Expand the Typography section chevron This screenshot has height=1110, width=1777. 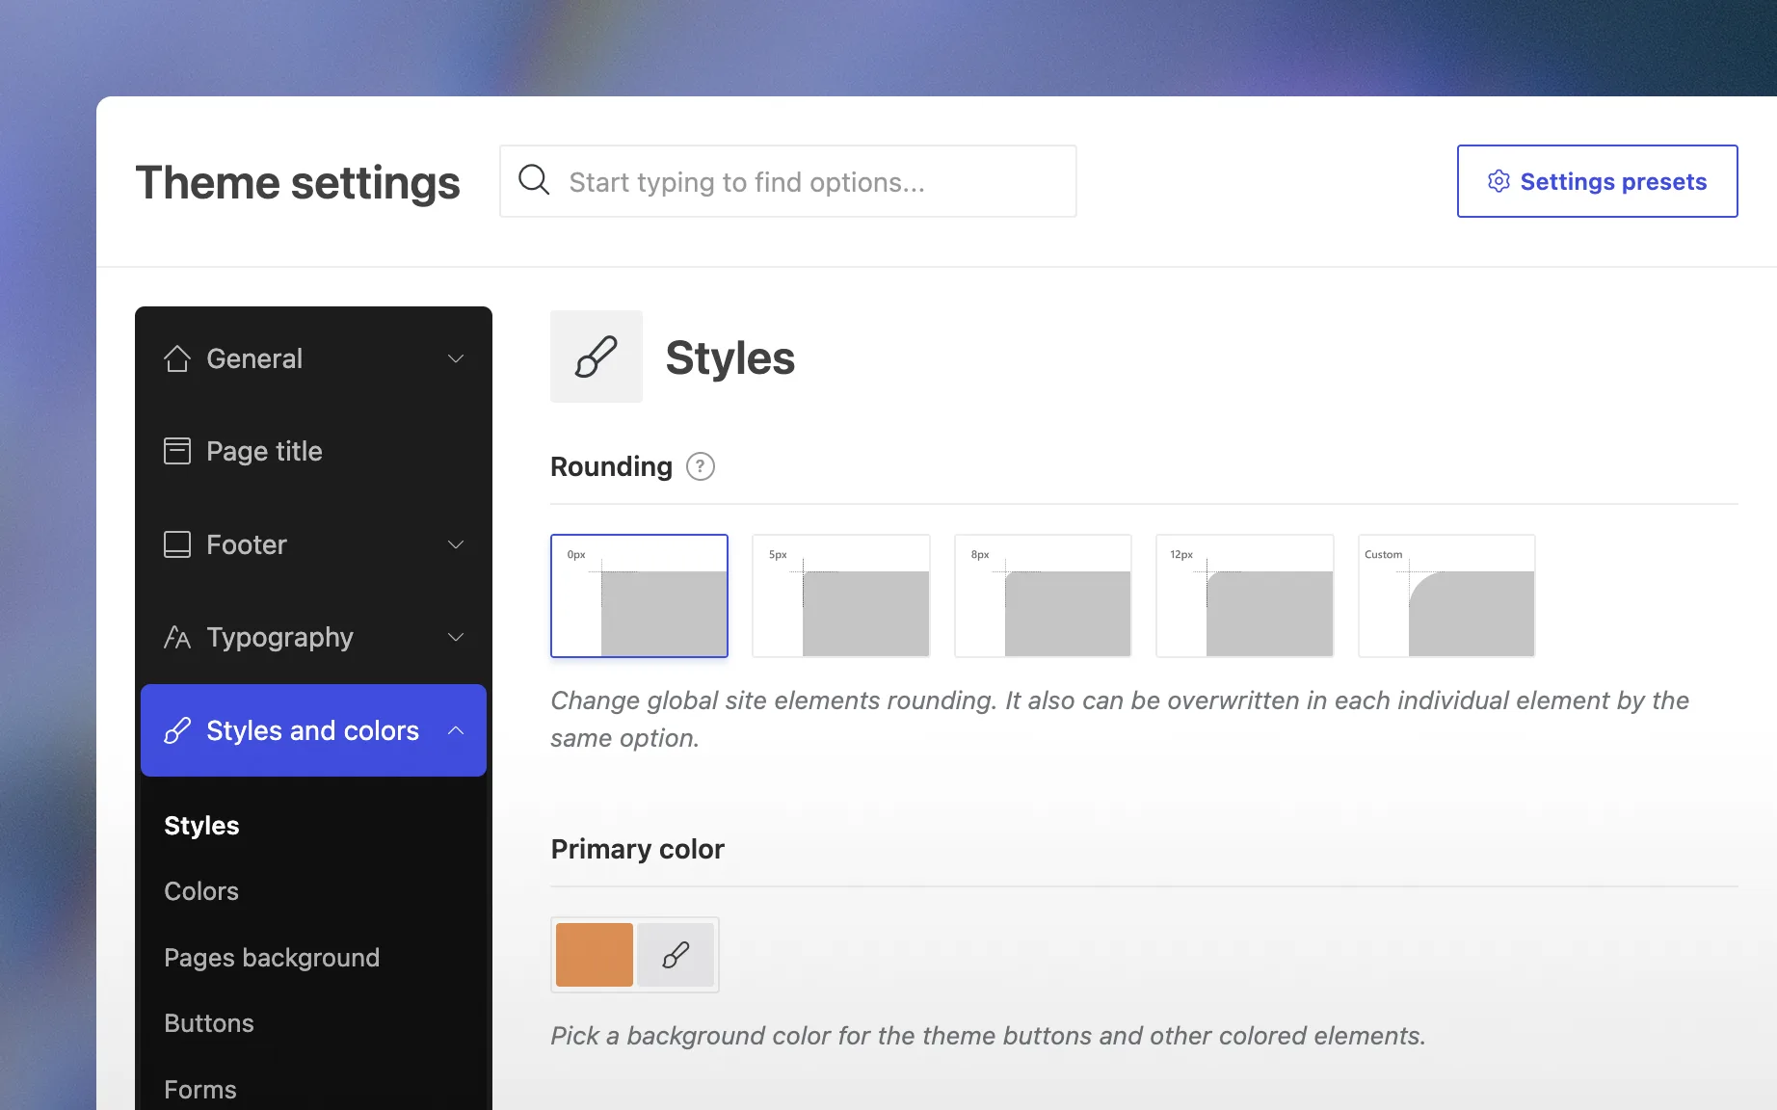pos(456,637)
